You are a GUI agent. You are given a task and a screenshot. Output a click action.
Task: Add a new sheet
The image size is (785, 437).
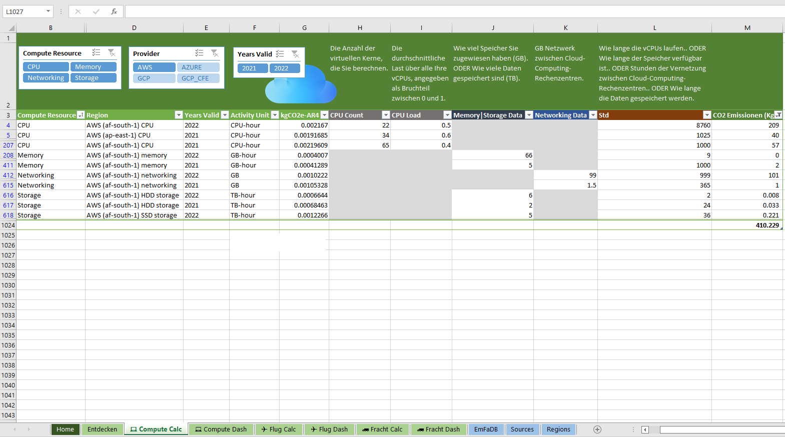click(x=597, y=429)
